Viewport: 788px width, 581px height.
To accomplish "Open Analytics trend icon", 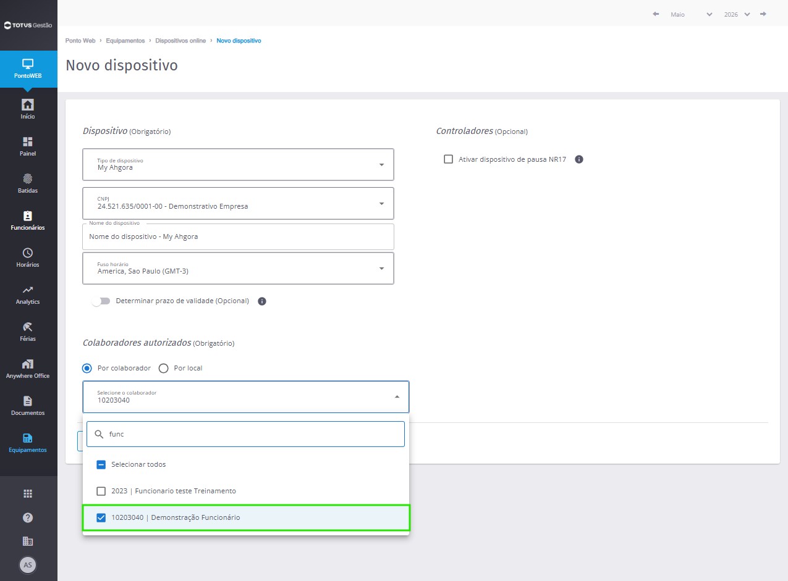I will pyautogui.click(x=28, y=290).
